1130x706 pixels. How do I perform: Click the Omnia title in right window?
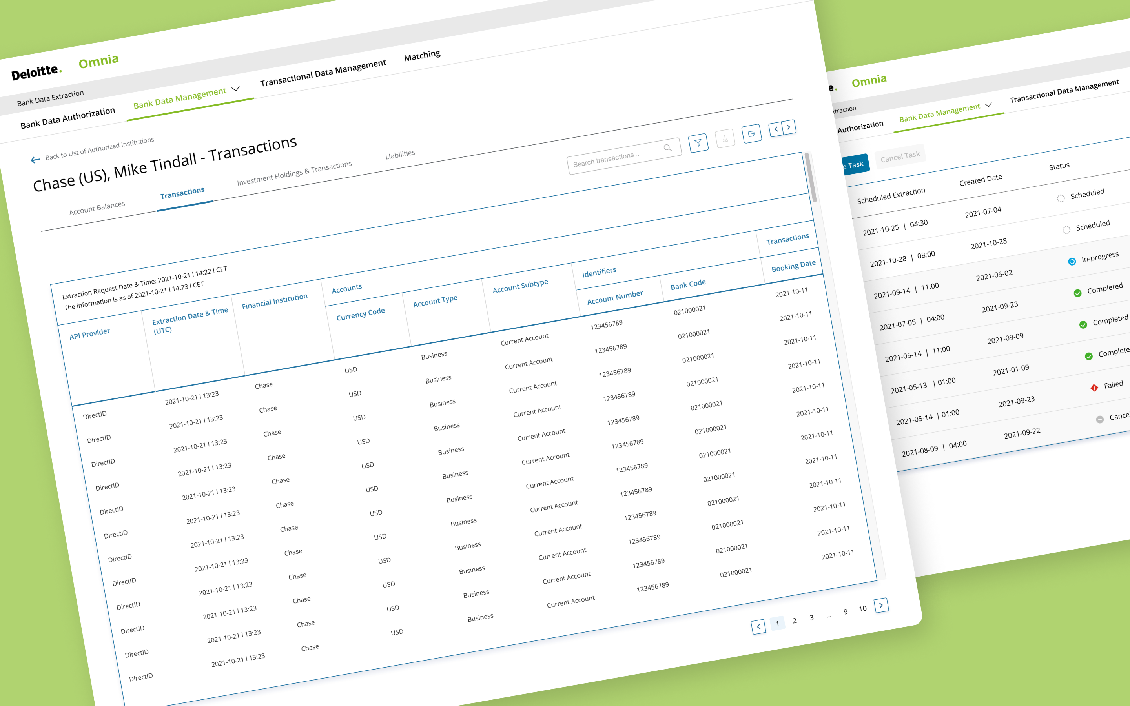869,80
